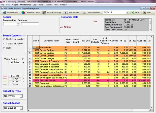Image resolution: width=156 pixels, height=113 pixels.
Task: Open the ALL TYPES subset dropdown
Action: pyautogui.click(x=21, y=96)
